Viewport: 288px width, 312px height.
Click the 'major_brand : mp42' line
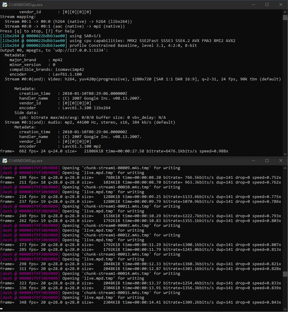coord(36,60)
